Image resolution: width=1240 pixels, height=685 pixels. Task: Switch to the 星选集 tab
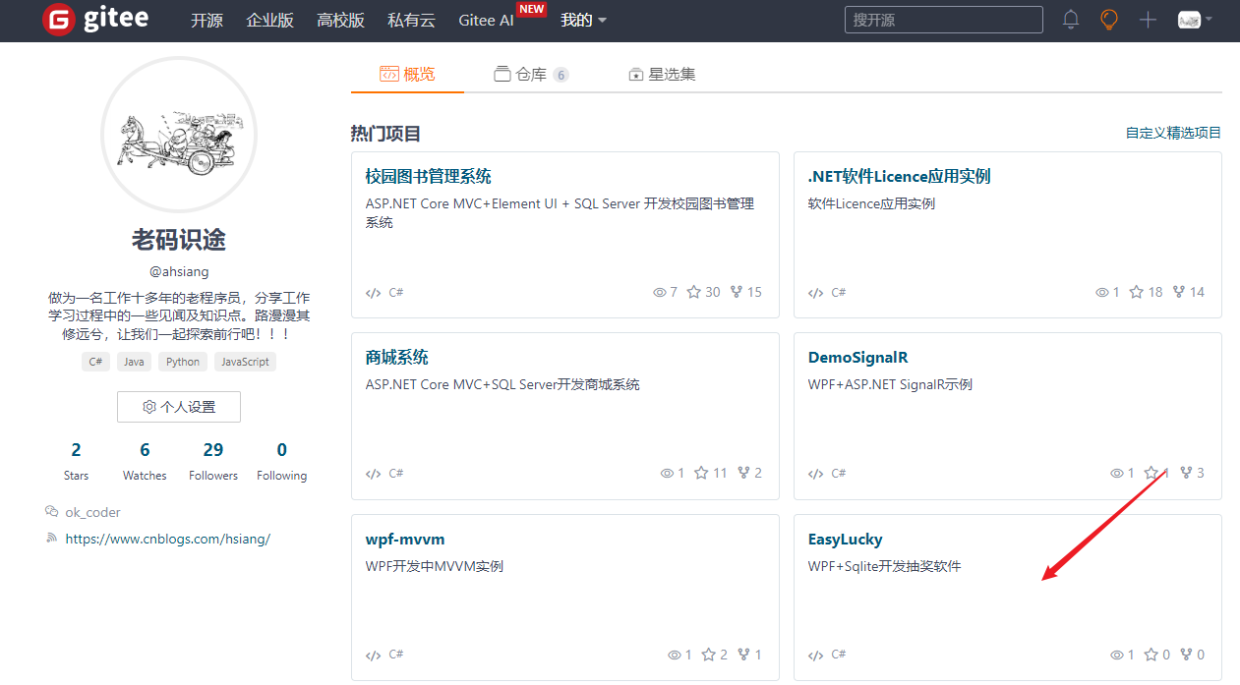(662, 74)
